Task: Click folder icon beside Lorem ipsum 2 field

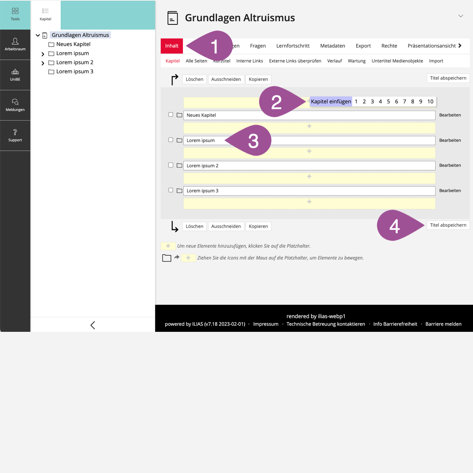Action: pyautogui.click(x=179, y=166)
